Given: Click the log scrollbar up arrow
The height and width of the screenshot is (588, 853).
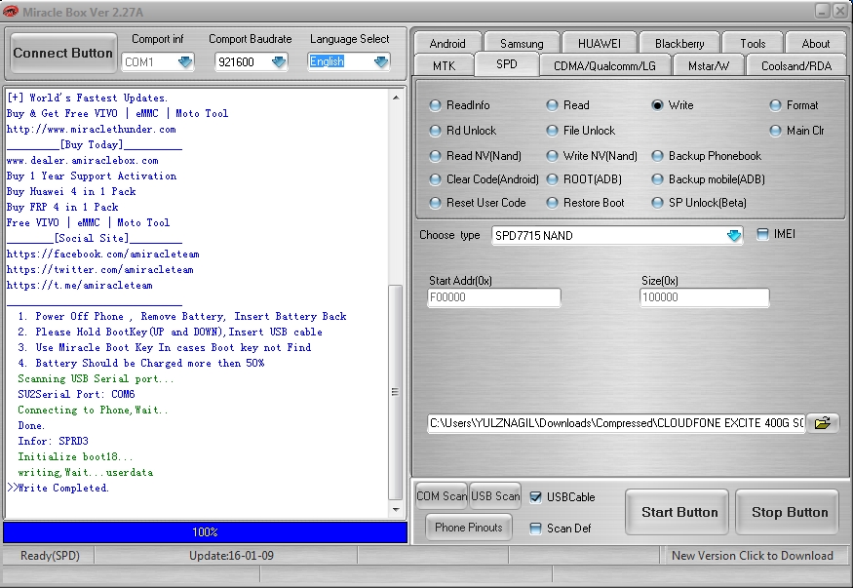Looking at the screenshot, I should click(396, 98).
